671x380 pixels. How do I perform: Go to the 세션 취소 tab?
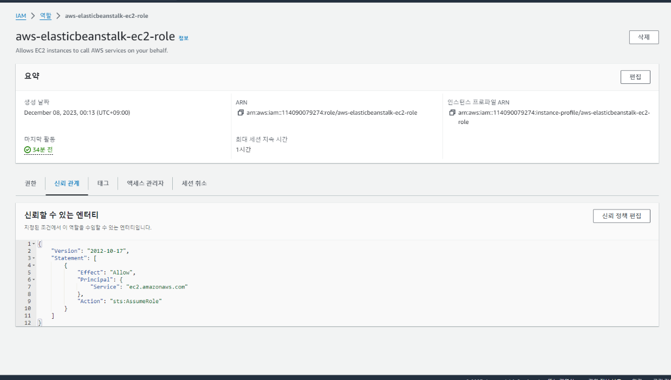point(194,184)
